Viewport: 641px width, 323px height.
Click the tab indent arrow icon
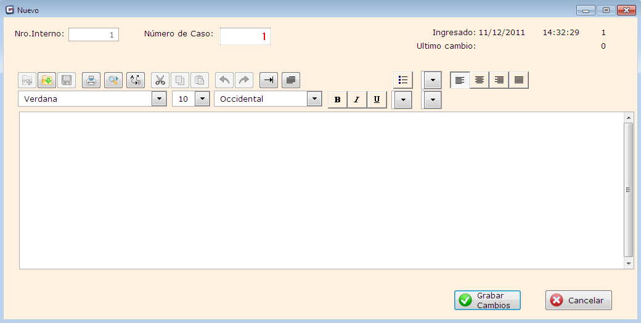tap(269, 80)
